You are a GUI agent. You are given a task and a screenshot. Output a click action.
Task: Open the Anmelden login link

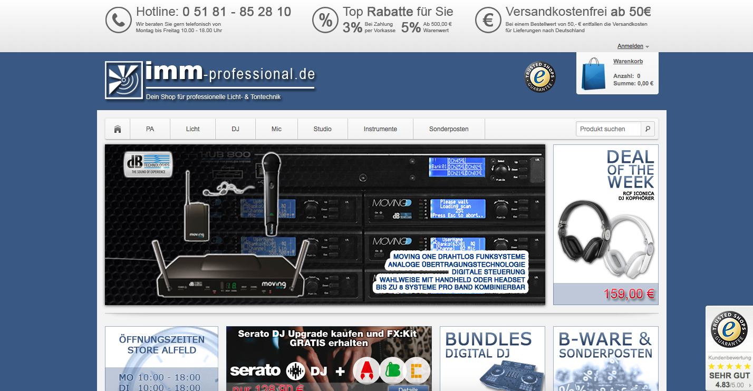[630, 46]
